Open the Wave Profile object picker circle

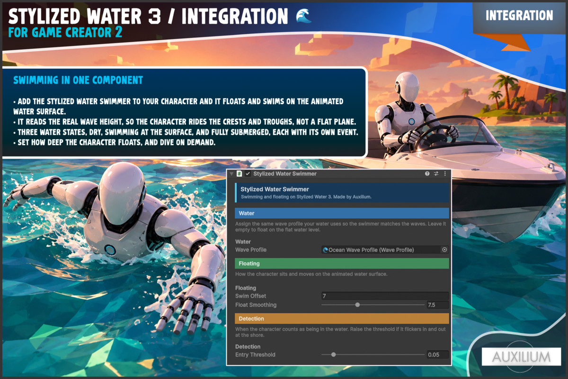444,250
